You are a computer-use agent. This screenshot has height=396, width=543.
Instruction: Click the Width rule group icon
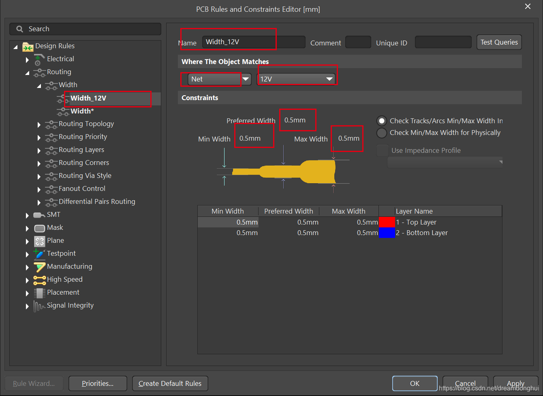pos(51,85)
